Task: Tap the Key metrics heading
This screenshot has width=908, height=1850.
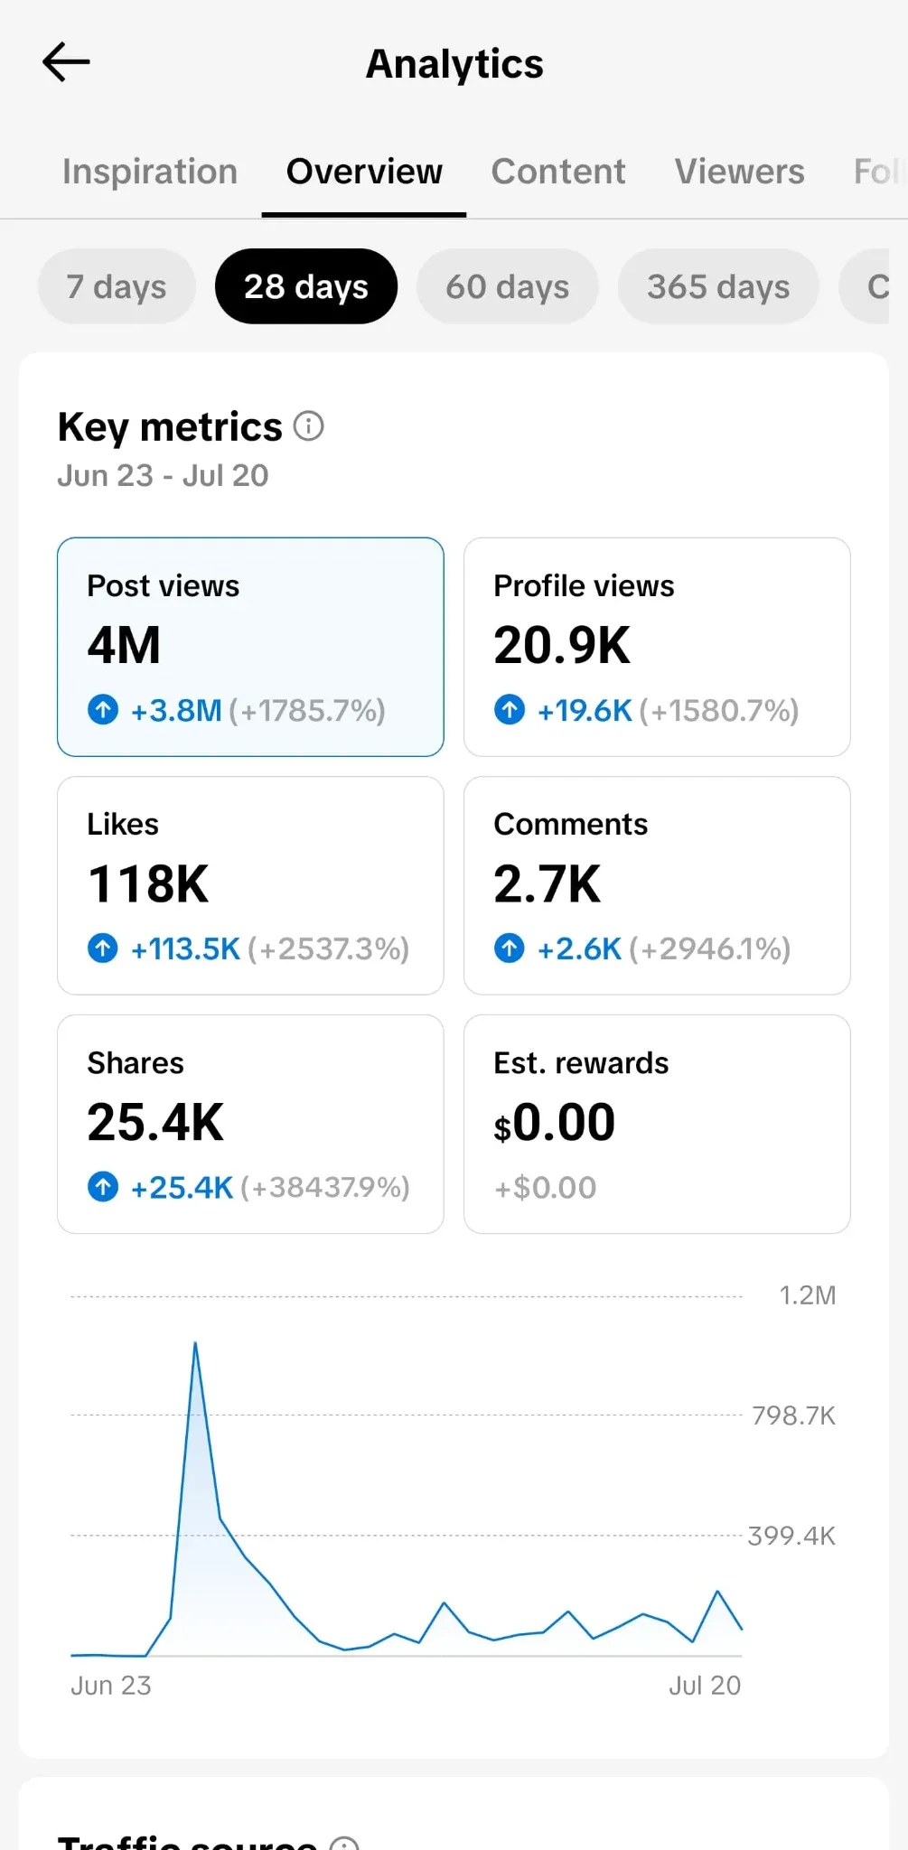Action: click(x=170, y=426)
